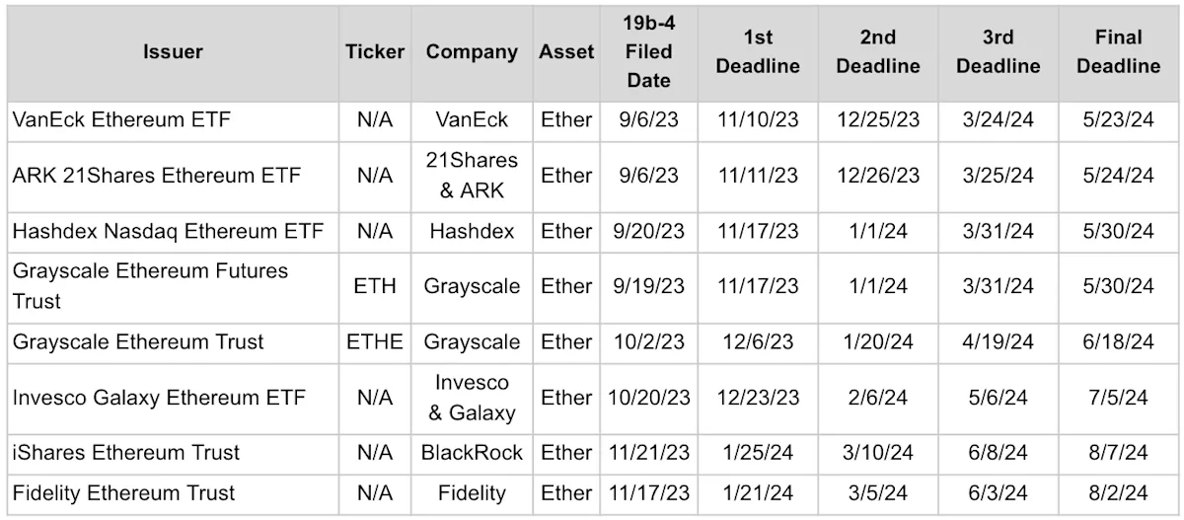Select the 2/6/24 second deadline cell
Screen dimensions: 1184x520
pos(877,397)
